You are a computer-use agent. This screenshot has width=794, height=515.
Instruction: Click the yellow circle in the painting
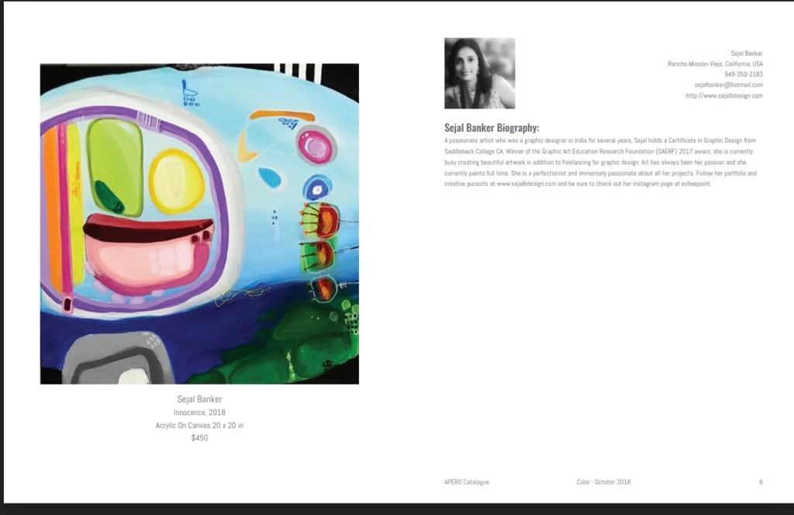[176, 181]
